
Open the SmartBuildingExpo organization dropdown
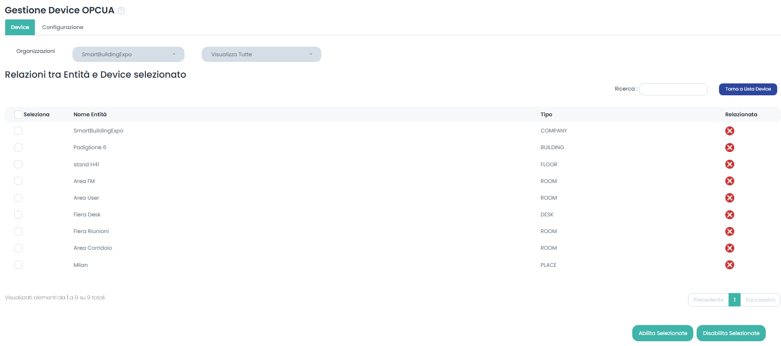pos(128,54)
